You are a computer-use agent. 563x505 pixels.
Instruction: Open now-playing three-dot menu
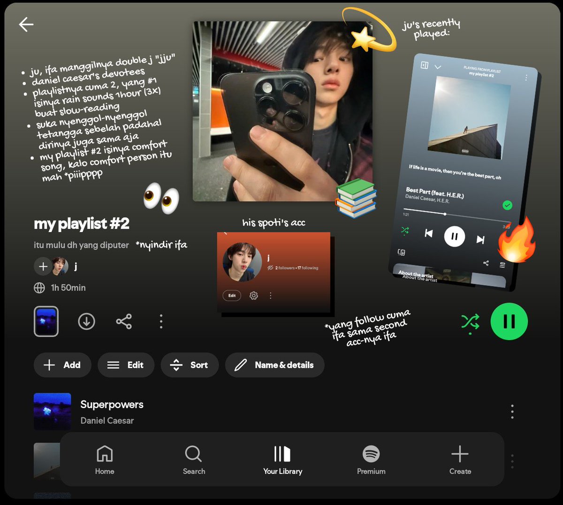click(526, 78)
